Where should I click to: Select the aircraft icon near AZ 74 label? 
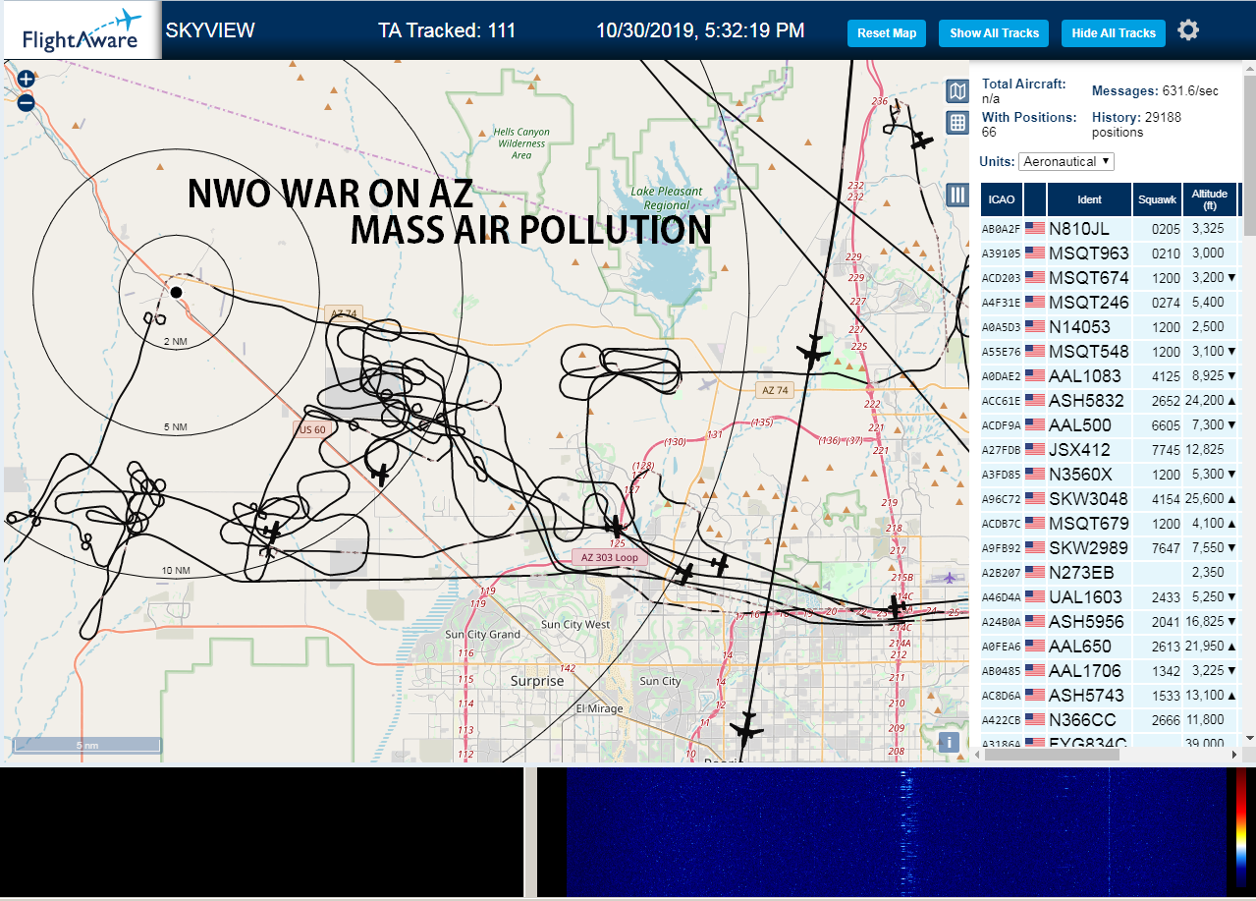tap(813, 350)
